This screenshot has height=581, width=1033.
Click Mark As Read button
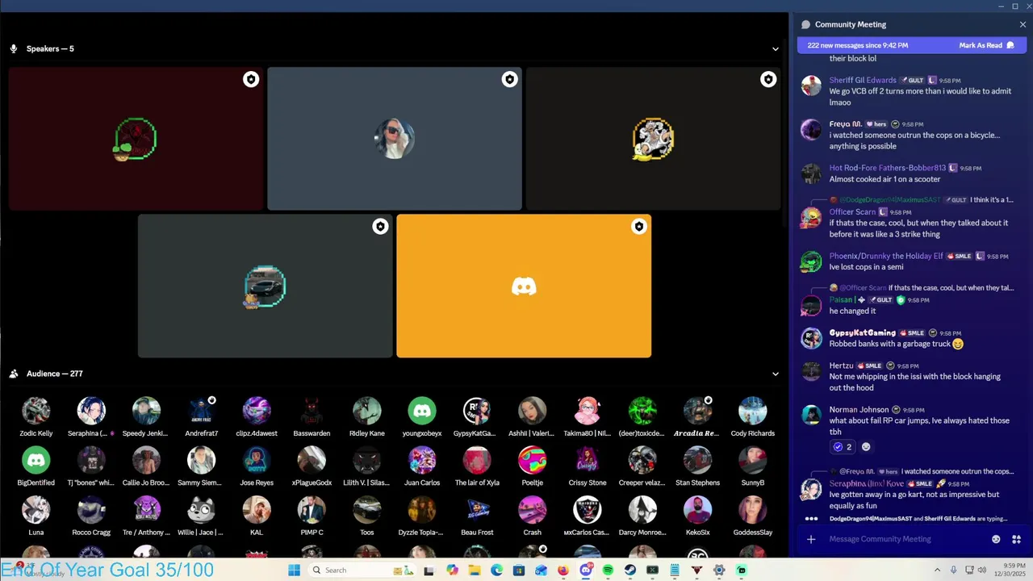point(986,45)
